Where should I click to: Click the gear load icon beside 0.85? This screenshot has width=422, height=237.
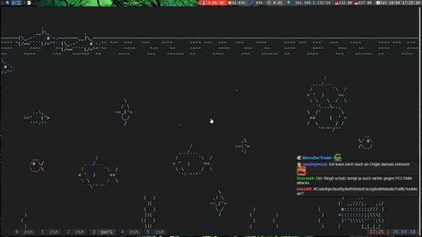[269, 3]
